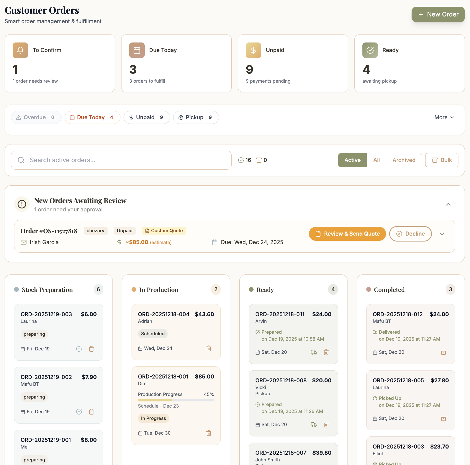Screen dimensions: 470x465
Task: Toggle the Unpaid filter chip
Action: coord(146,117)
